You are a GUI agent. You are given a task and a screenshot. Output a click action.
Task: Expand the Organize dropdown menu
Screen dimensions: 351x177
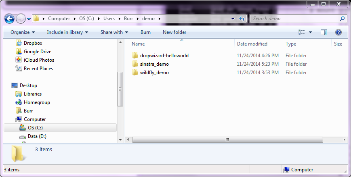pos(23,32)
